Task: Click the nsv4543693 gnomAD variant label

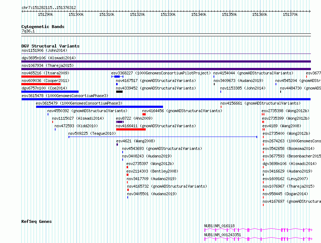Action: 162,148
